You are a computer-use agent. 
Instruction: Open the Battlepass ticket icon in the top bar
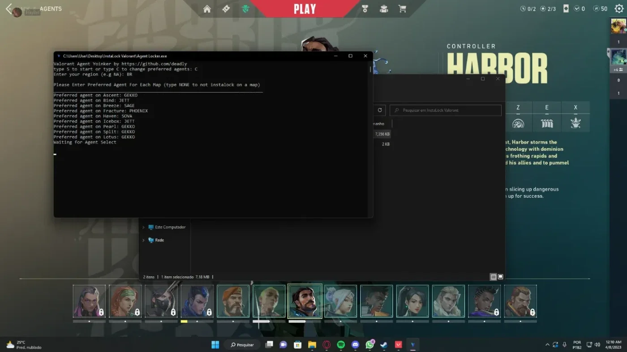pos(226,9)
